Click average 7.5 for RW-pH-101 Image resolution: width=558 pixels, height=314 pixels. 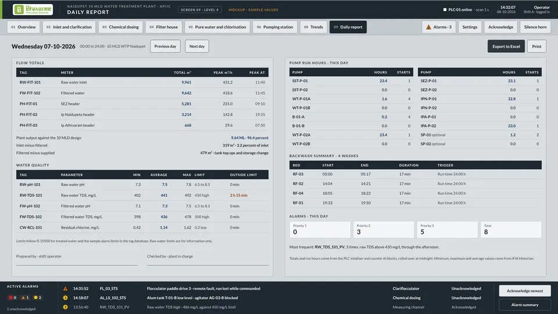[x=164, y=184]
